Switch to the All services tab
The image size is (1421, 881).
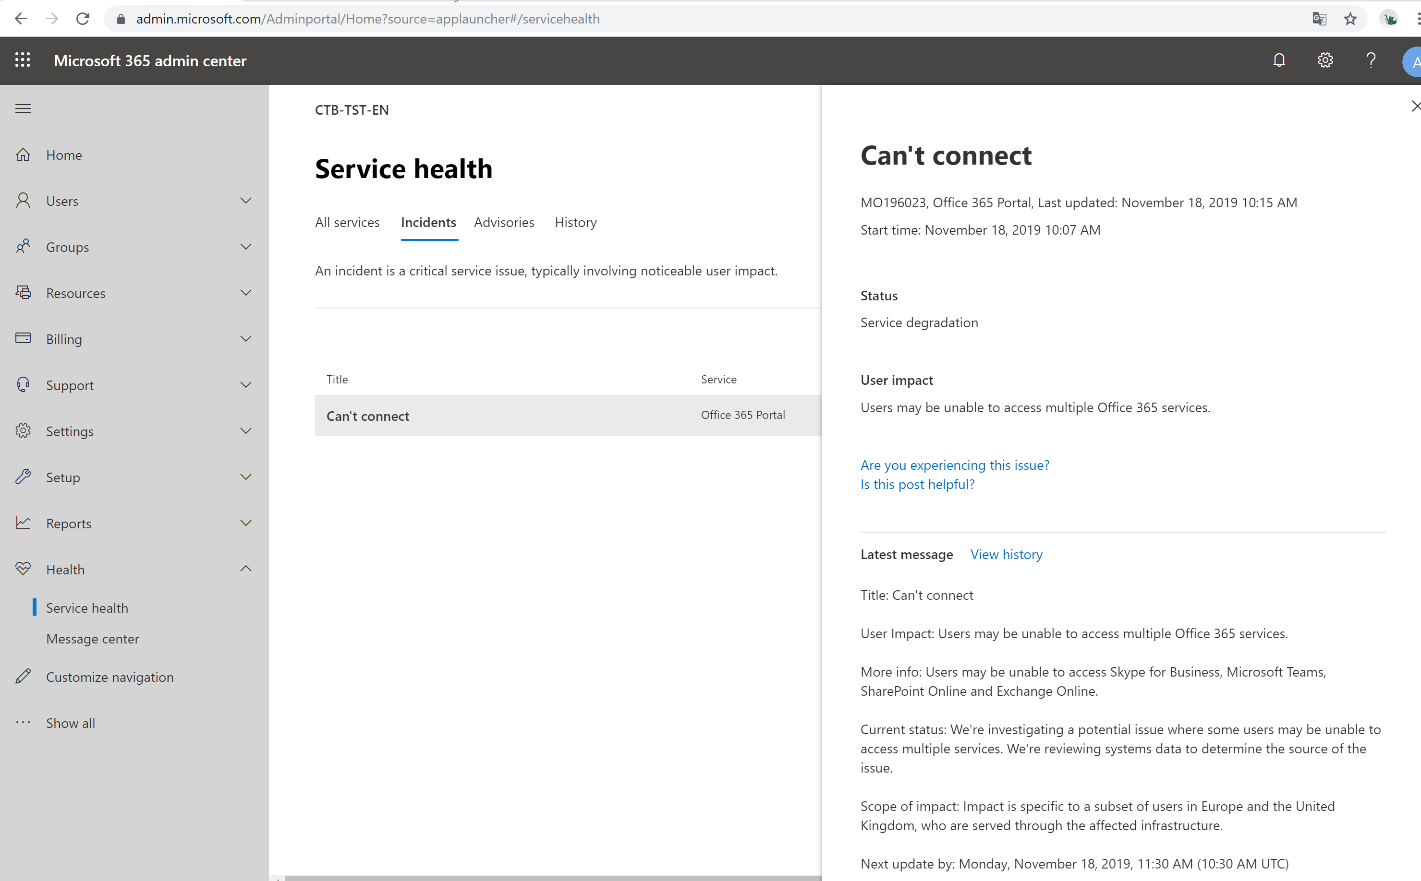click(347, 222)
